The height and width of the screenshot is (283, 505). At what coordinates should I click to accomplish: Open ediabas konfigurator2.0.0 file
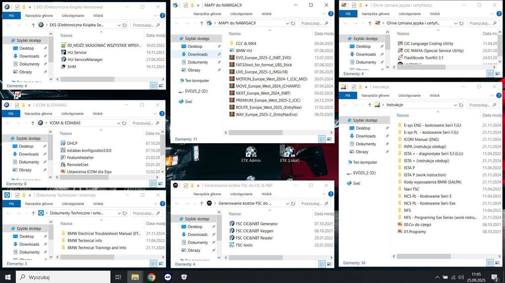[x=89, y=150]
